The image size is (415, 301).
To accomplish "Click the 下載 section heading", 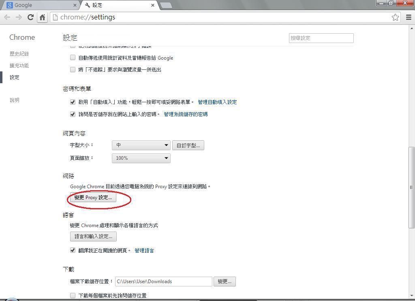I will (68, 269).
